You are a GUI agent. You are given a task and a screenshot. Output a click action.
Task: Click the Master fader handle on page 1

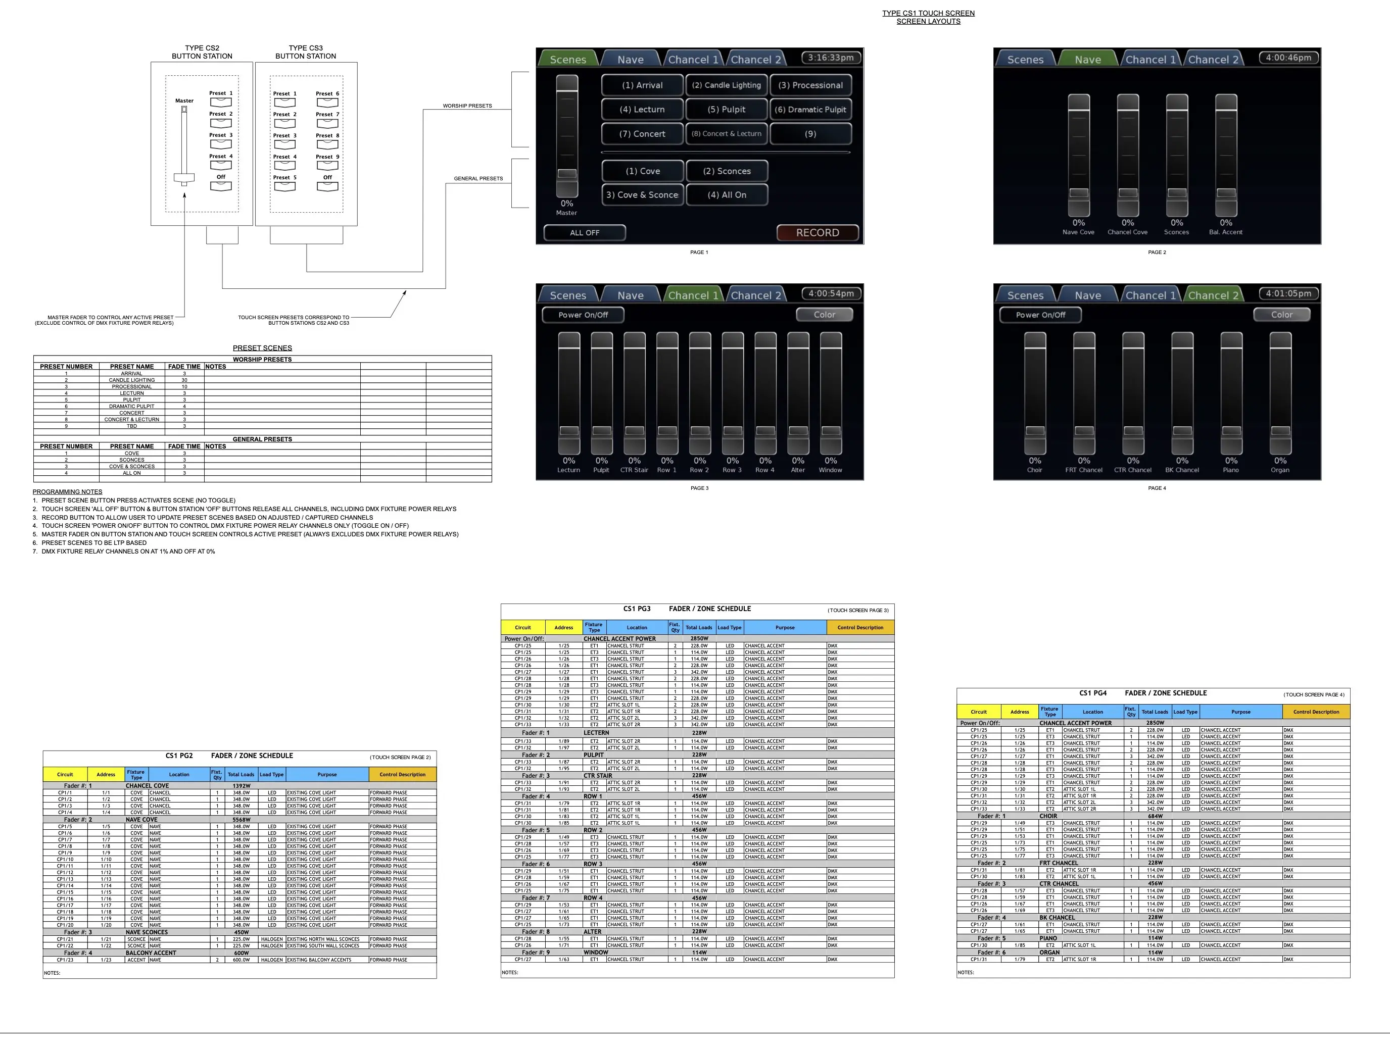point(567,173)
